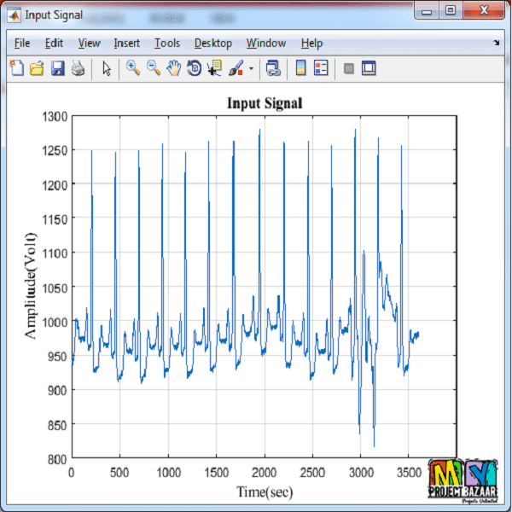Select the Zoom Out magnifier tool
The height and width of the screenshot is (512, 512).
coord(154,68)
